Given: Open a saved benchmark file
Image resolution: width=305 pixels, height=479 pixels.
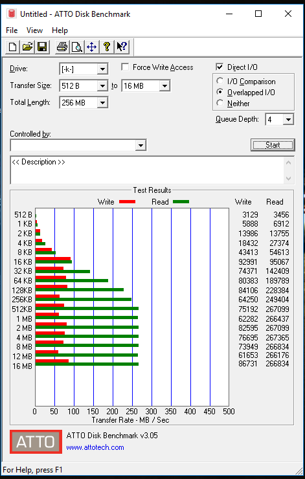Looking at the screenshot, I should 27,47.
